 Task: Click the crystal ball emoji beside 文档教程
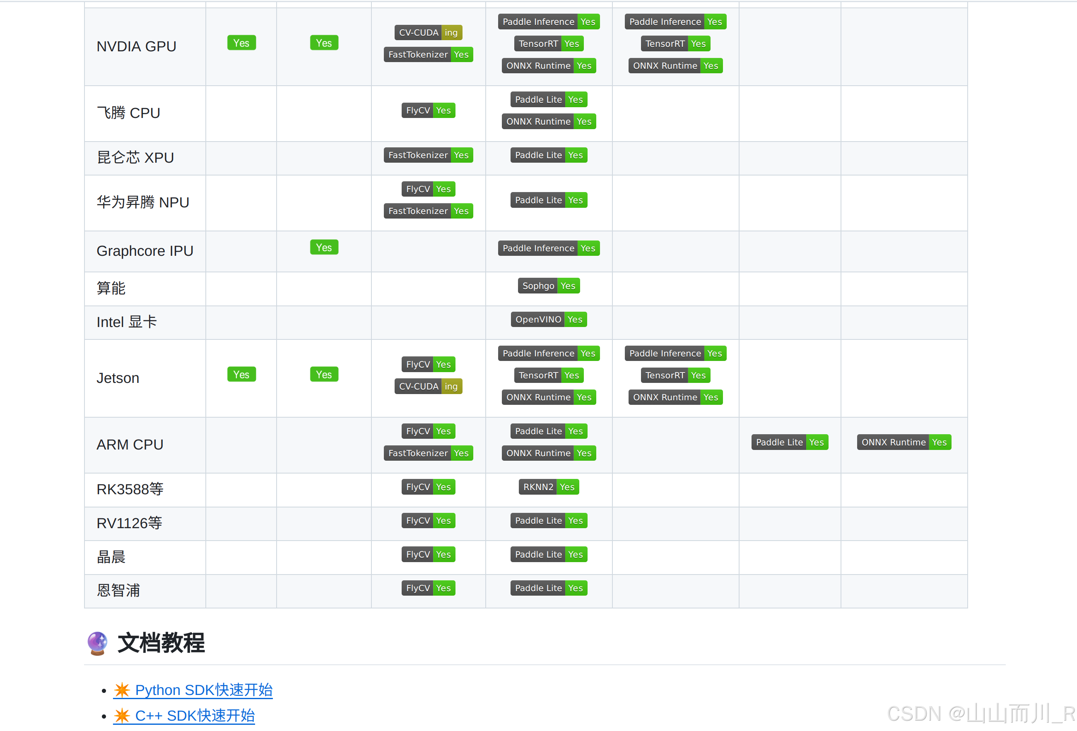97,643
